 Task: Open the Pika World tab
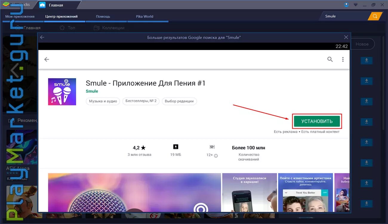144,16
